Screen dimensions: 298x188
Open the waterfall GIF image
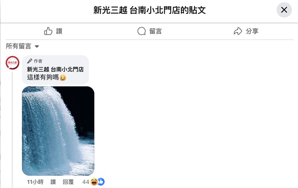[58, 131]
